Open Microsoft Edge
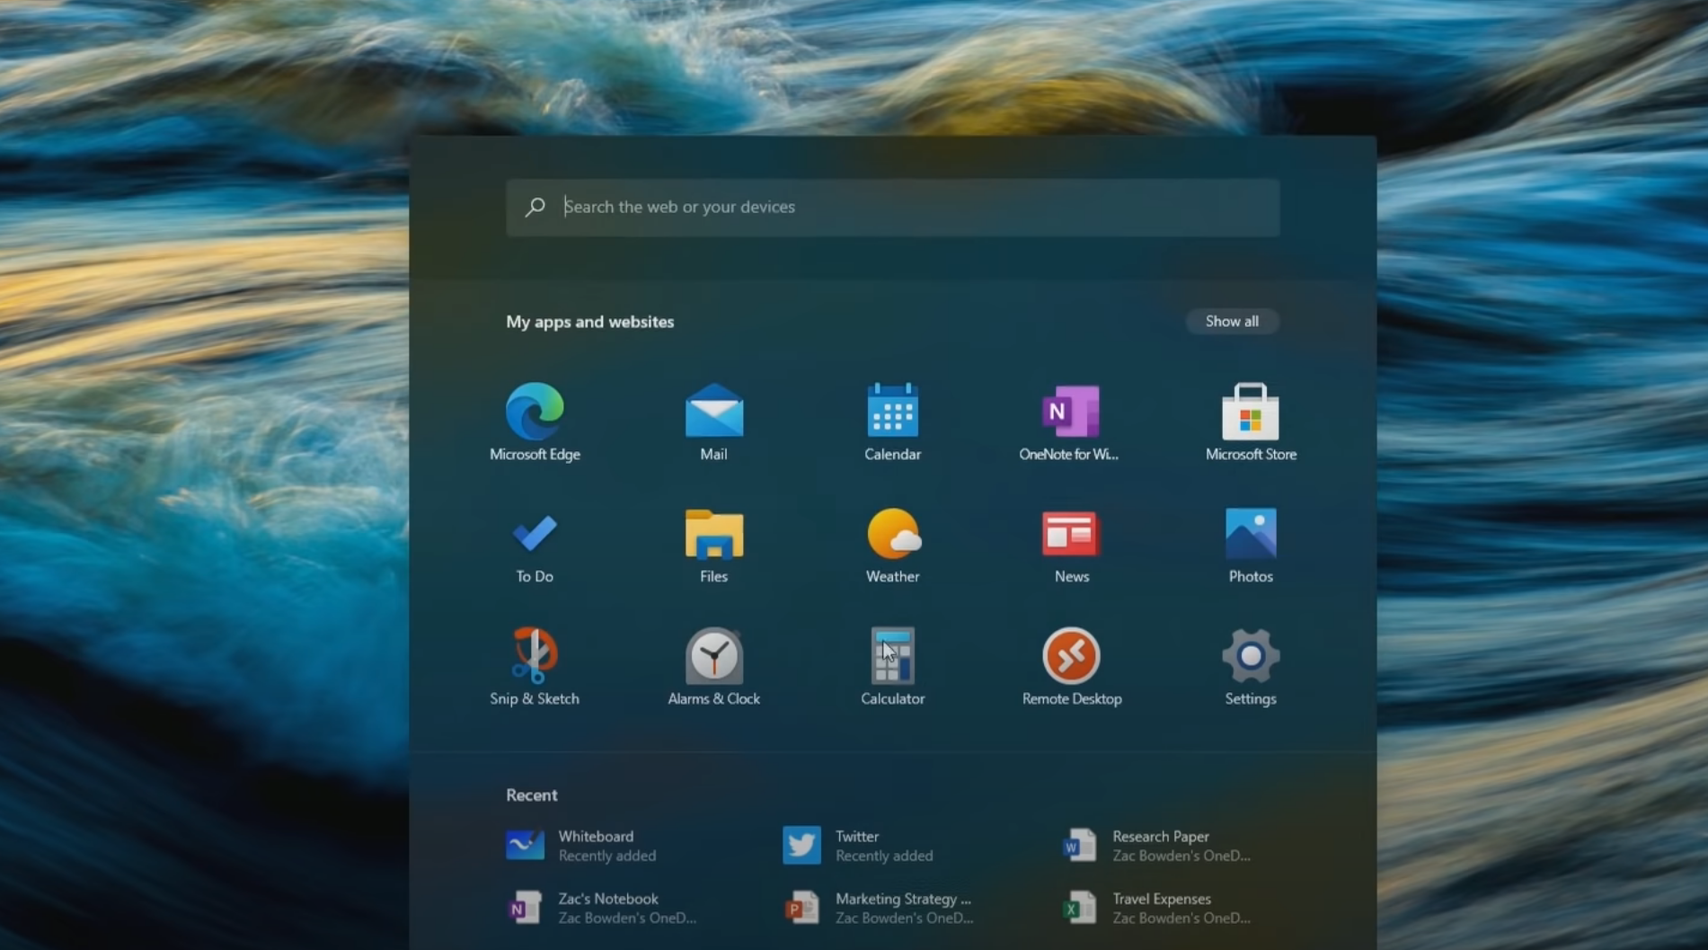1708x950 pixels. click(x=535, y=422)
